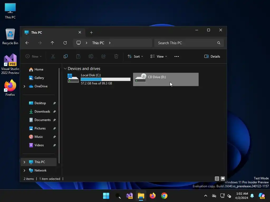Click chevron before This PC breadcrumb
The image size is (270, 202).
click(x=86, y=43)
